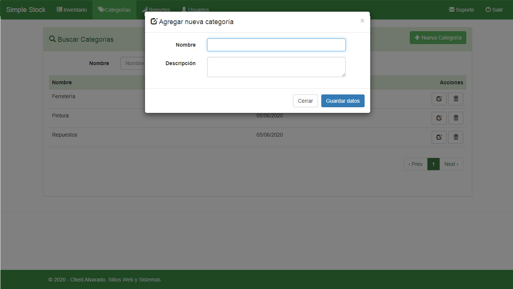Click Guardar datos to save category

[x=343, y=101]
